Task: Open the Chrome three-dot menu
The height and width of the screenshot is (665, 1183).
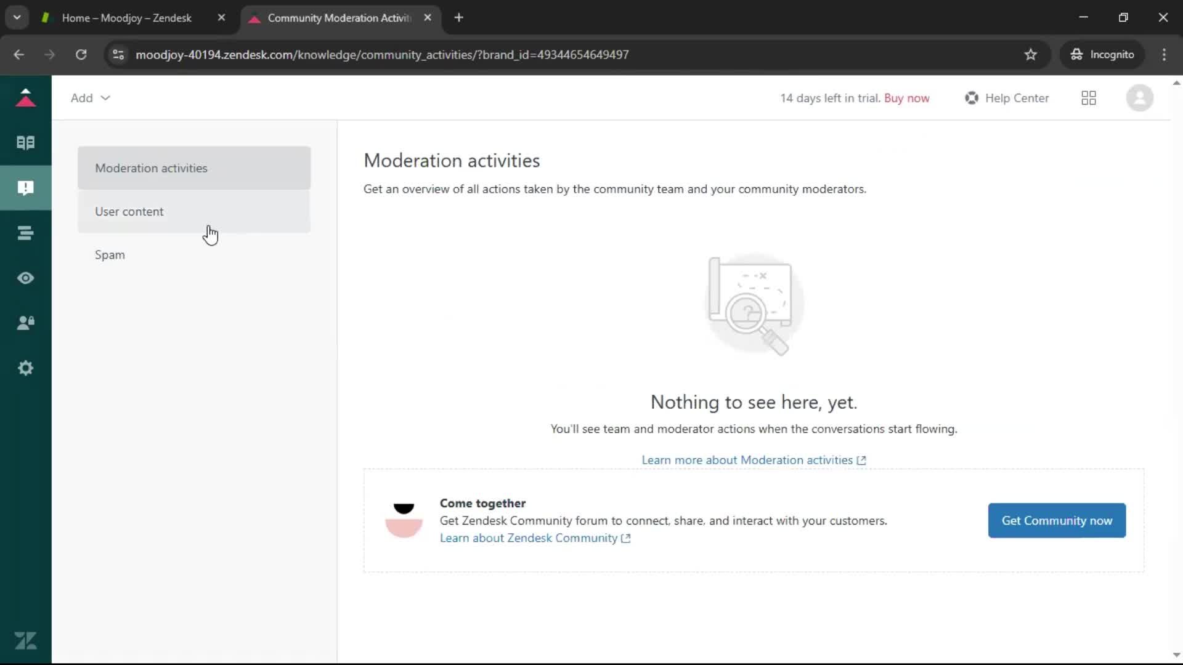Action: pos(1164,55)
